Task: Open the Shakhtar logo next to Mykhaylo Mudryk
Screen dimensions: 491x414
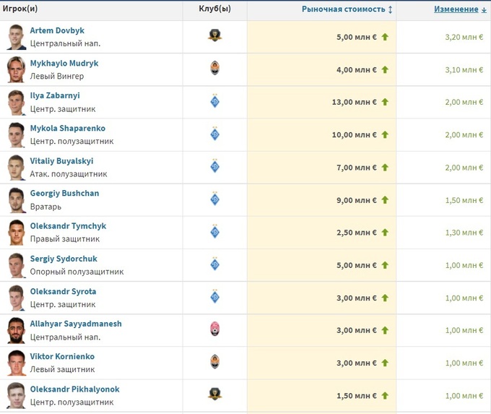Action: (214, 69)
